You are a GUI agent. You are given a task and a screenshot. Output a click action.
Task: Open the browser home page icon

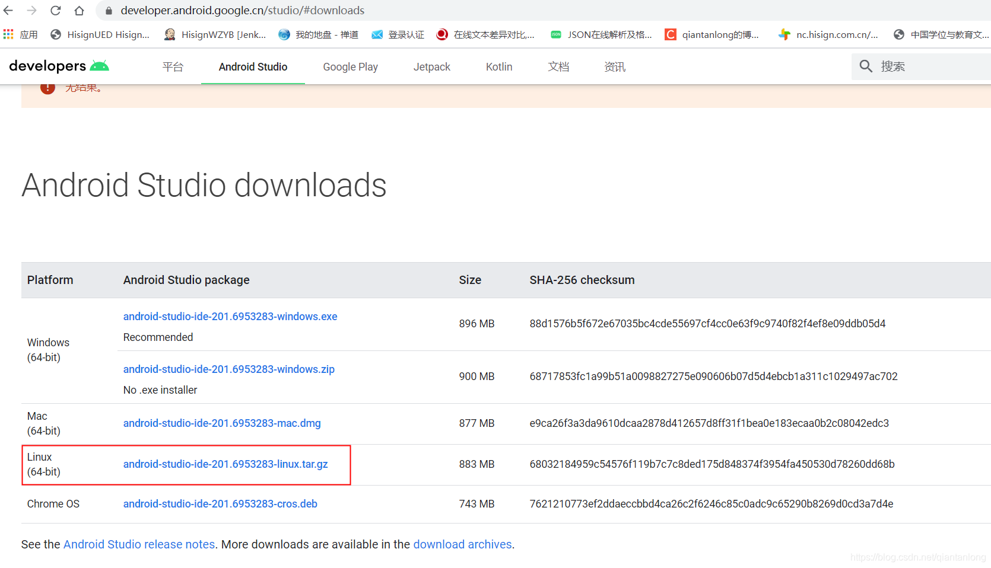[x=79, y=11]
